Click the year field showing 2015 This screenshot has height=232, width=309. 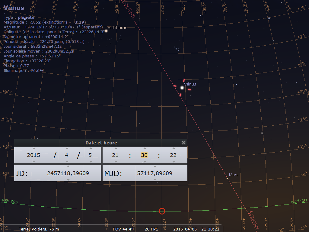click(33, 155)
